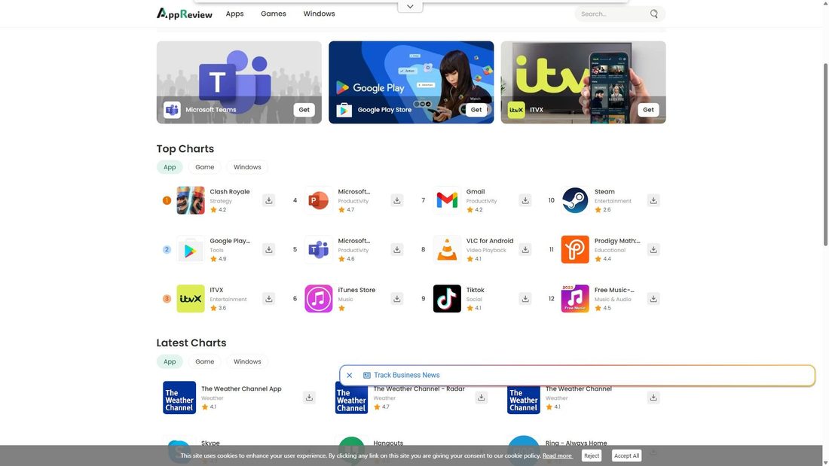The width and height of the screenshot is (829, 466).
Task: Download Google Play from Top Charts
Action: click(x=268, y=249)
